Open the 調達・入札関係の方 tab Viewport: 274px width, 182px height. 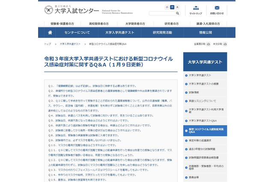pyautogui.click(x=208, y=23)
